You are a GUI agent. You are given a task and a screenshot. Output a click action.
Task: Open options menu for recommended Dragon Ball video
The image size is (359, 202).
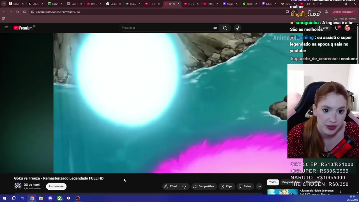point(340,191)
